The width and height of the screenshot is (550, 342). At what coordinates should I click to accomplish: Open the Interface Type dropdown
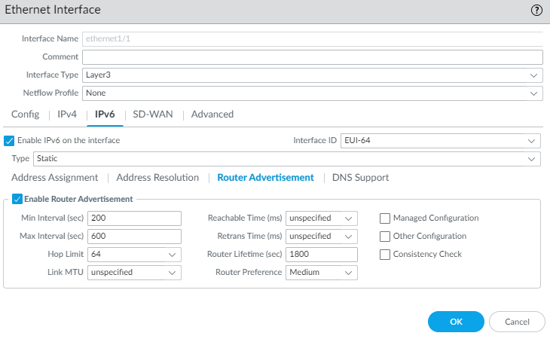coord(312,75)
